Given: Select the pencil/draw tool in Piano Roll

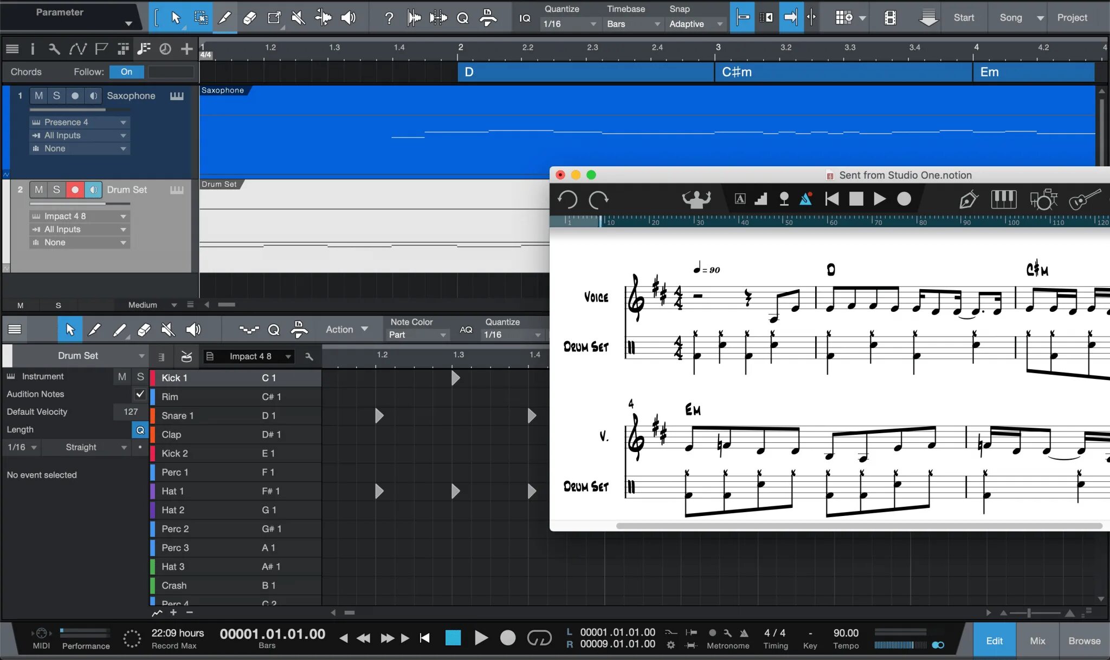Looking at the screenshot, I should tap(94, 329).
